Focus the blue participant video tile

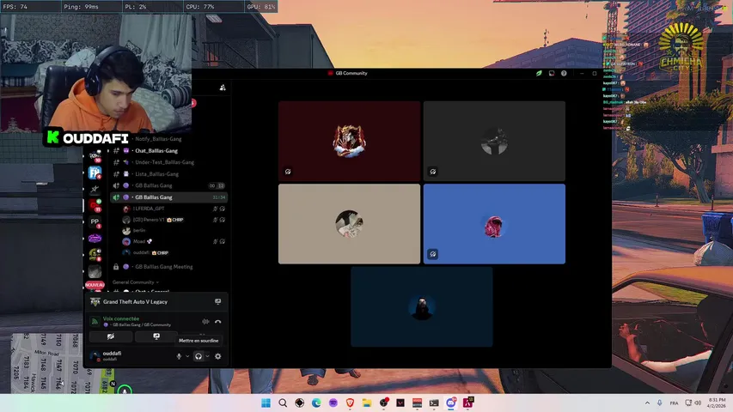[494, 224]
